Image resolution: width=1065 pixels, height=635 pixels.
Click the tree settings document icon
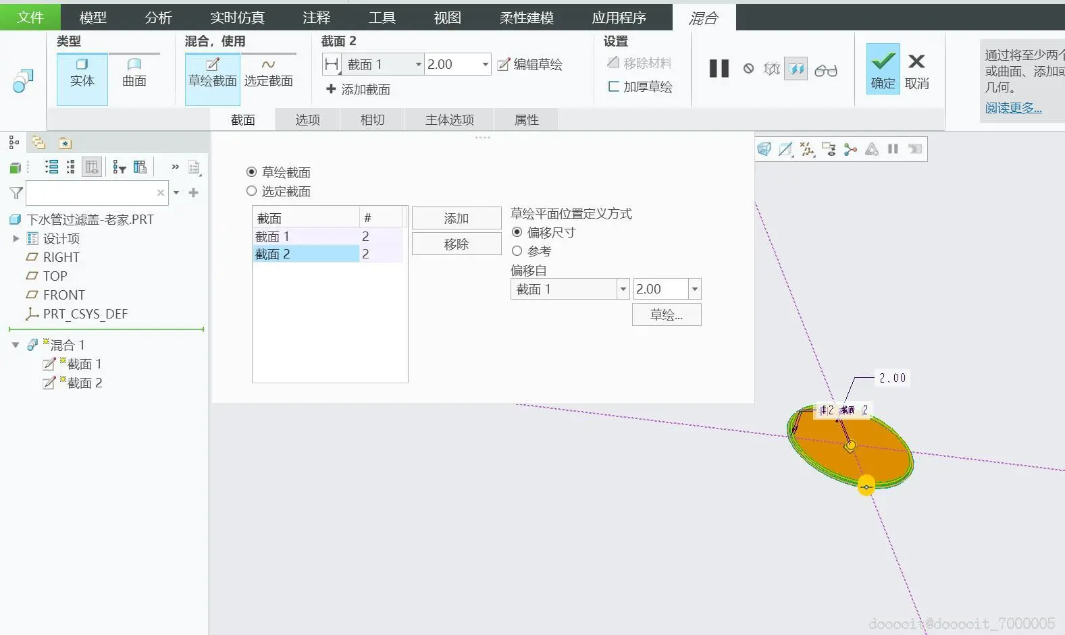click(194, 167)
